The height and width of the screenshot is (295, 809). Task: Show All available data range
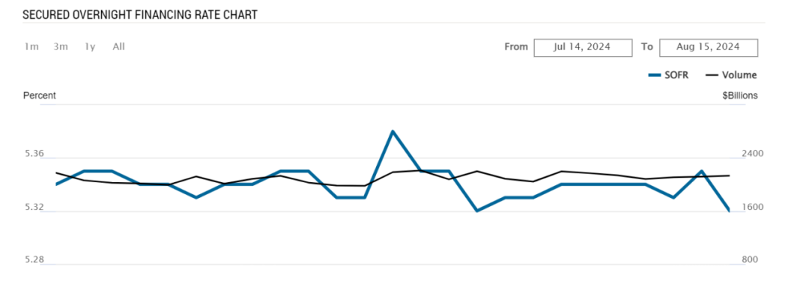tap(118, 47)
